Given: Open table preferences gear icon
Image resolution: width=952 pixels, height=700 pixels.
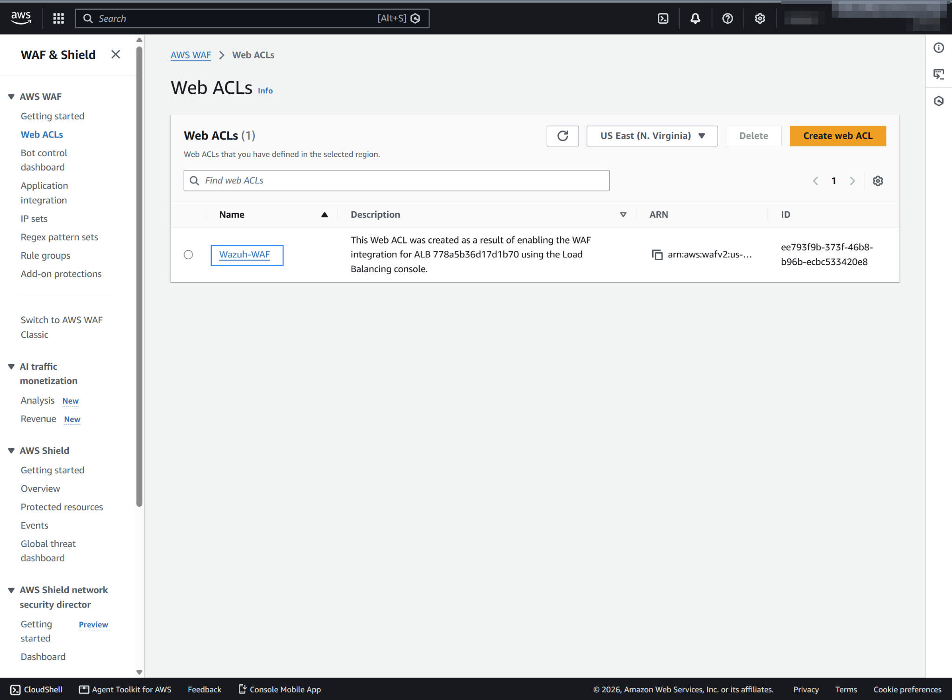Looking at the screenshot, I should tap(878, 181).
